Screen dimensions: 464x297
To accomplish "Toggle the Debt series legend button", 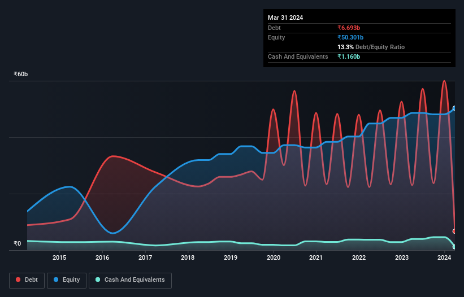I will (27, 280).
